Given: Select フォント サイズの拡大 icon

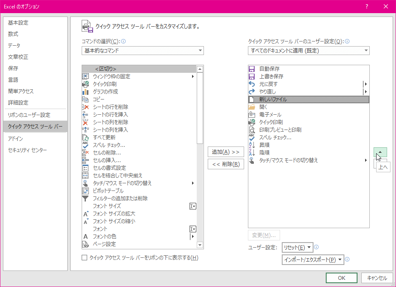Looking at the screenshot, I should 85,213.
